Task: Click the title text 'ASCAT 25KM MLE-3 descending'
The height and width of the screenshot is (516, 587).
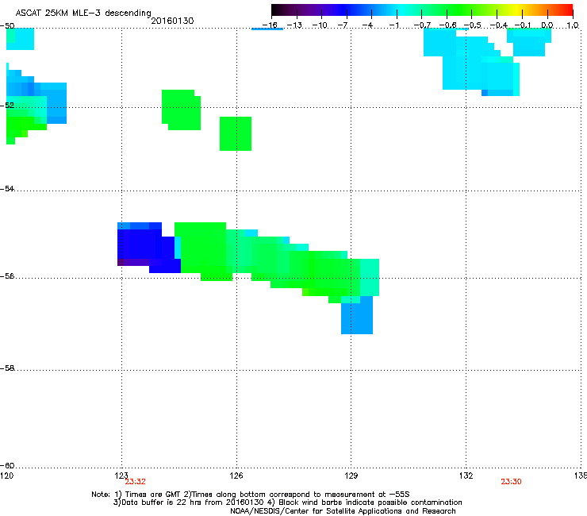Action: click(x=83, y=13)
